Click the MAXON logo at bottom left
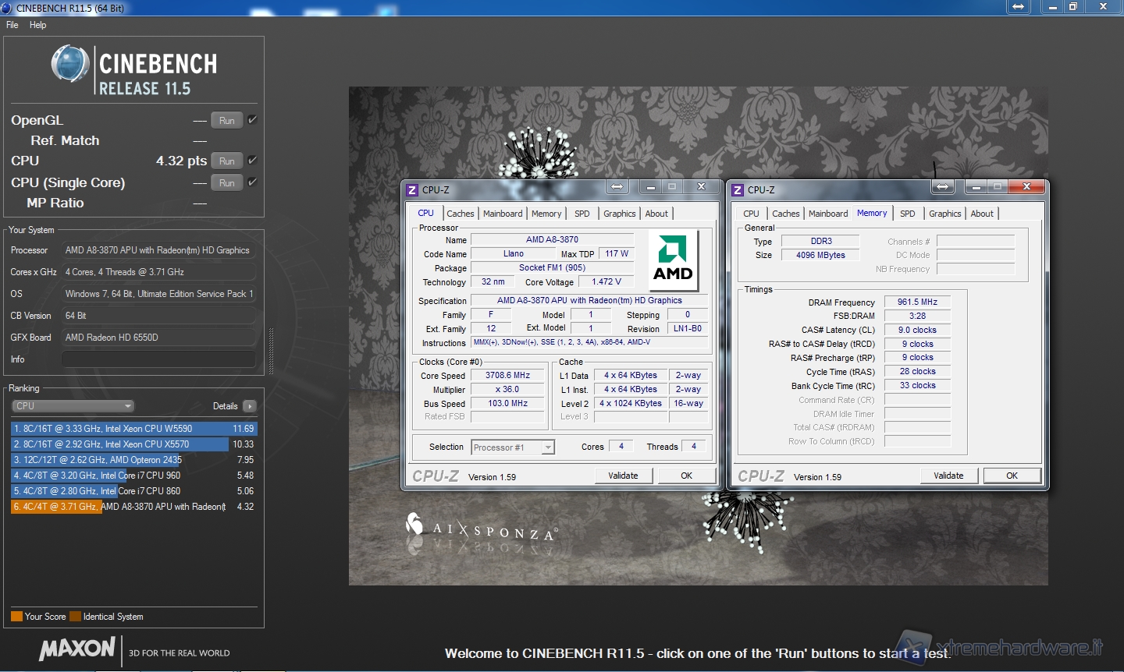The height and width of the screenshot is (672, 1124). (x=77, y=649)
